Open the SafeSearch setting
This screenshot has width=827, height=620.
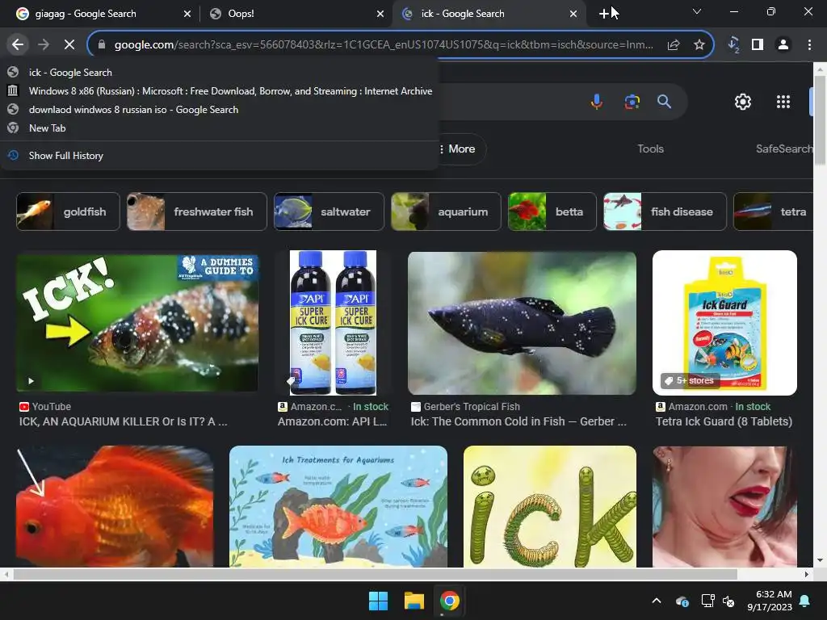point(784,149)
